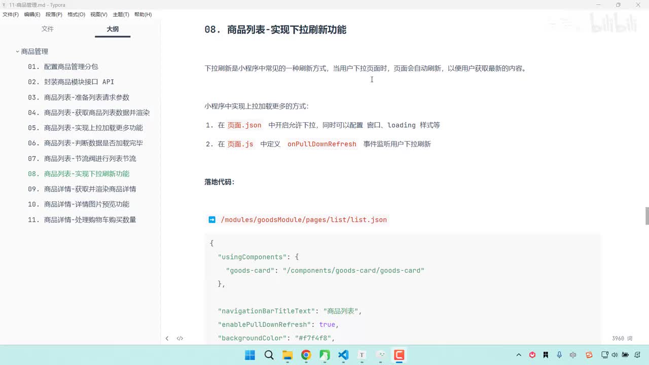Go to outline 01. 配置商品管理分包
The height and width of the screenshot is (365, 649).
(63, 66)
